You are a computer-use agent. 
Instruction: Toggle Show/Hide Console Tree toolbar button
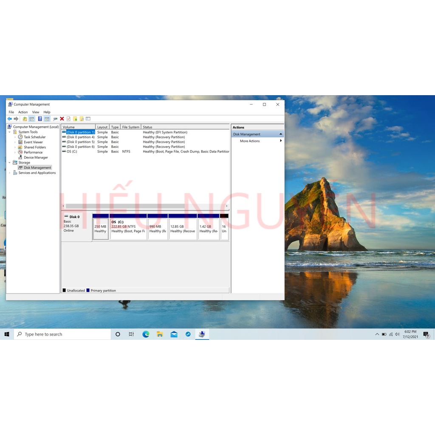click(x=31, y=119)
